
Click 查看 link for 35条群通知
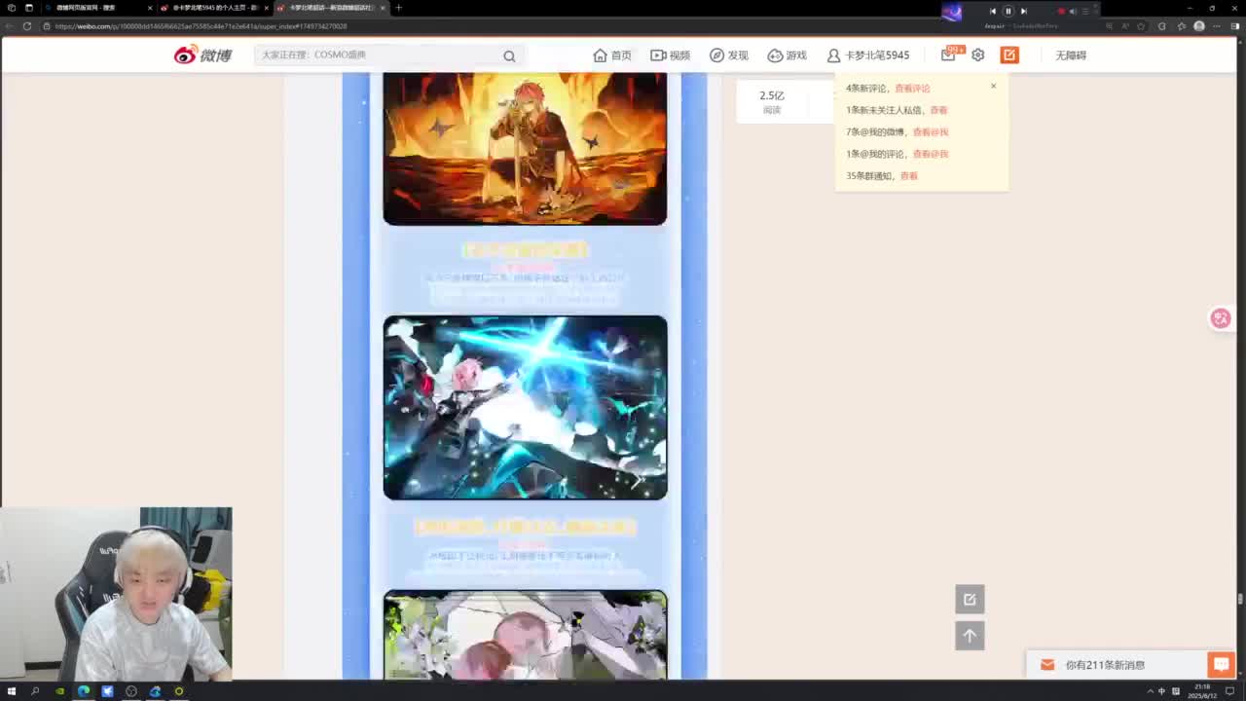(x=909, y=176)
